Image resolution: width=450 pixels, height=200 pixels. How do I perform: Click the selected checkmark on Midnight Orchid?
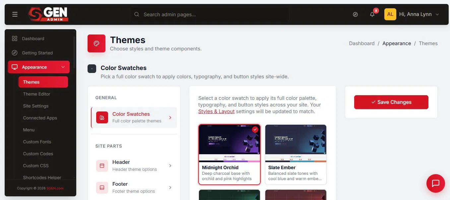(x=255, y=130)
